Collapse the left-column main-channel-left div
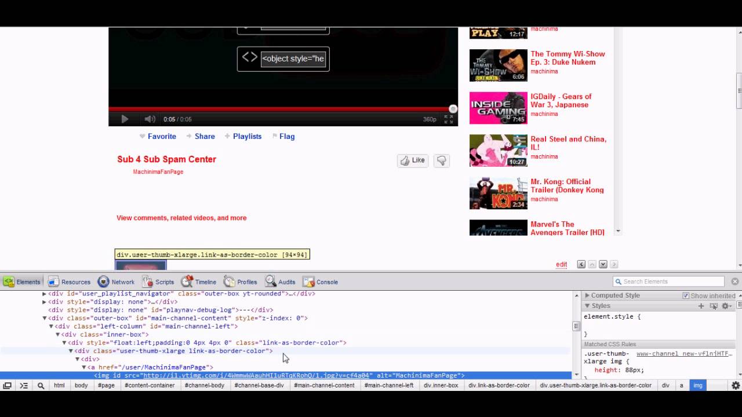Viewport: 742px width, 417px height. [x=51, y=326]
